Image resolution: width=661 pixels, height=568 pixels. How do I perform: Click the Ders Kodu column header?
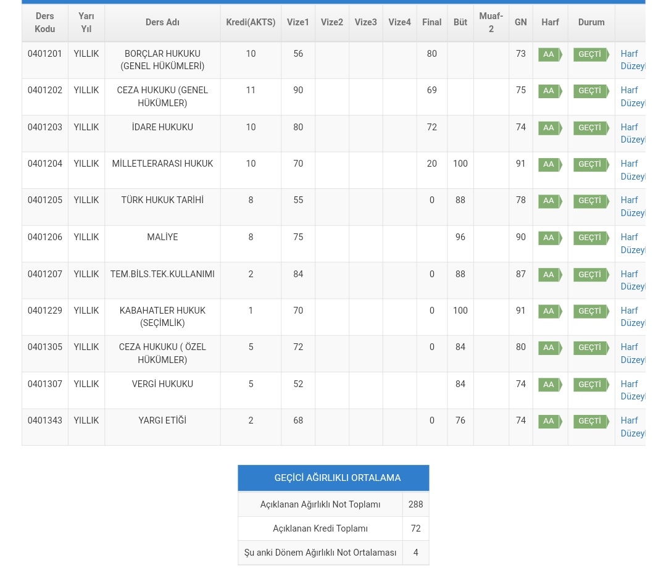pyautogui.click(x=44, y=22)
